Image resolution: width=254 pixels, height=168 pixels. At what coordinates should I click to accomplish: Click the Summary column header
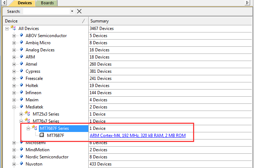[x=170, y=21]
